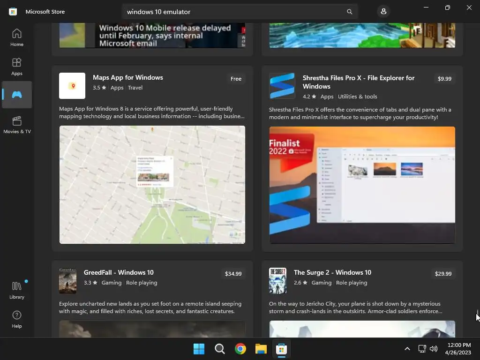Screen dimensions: 480x360
Task: Click the Maps App for Windows 8 description
Action: tap(152, 112)
